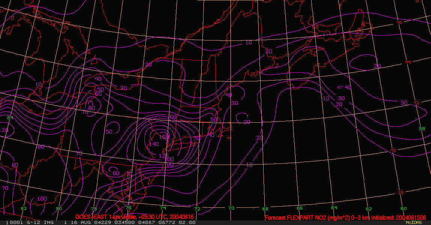
Task: Click the 02.00 value in status bar
Action: point(187,222)
